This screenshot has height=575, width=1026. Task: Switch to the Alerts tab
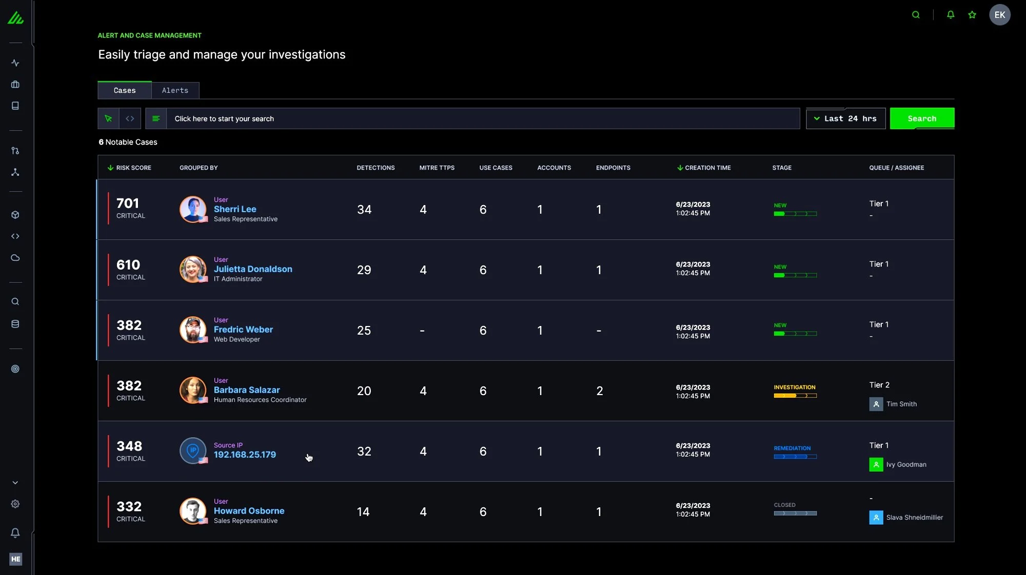pyautogui.click(x=175, y=90)
